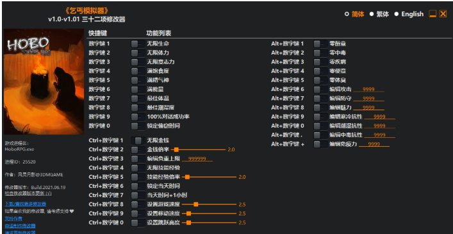Enable 技能经验倍率 switch
453x234 pixels.
pyautogui.click(x=138, y=177)
